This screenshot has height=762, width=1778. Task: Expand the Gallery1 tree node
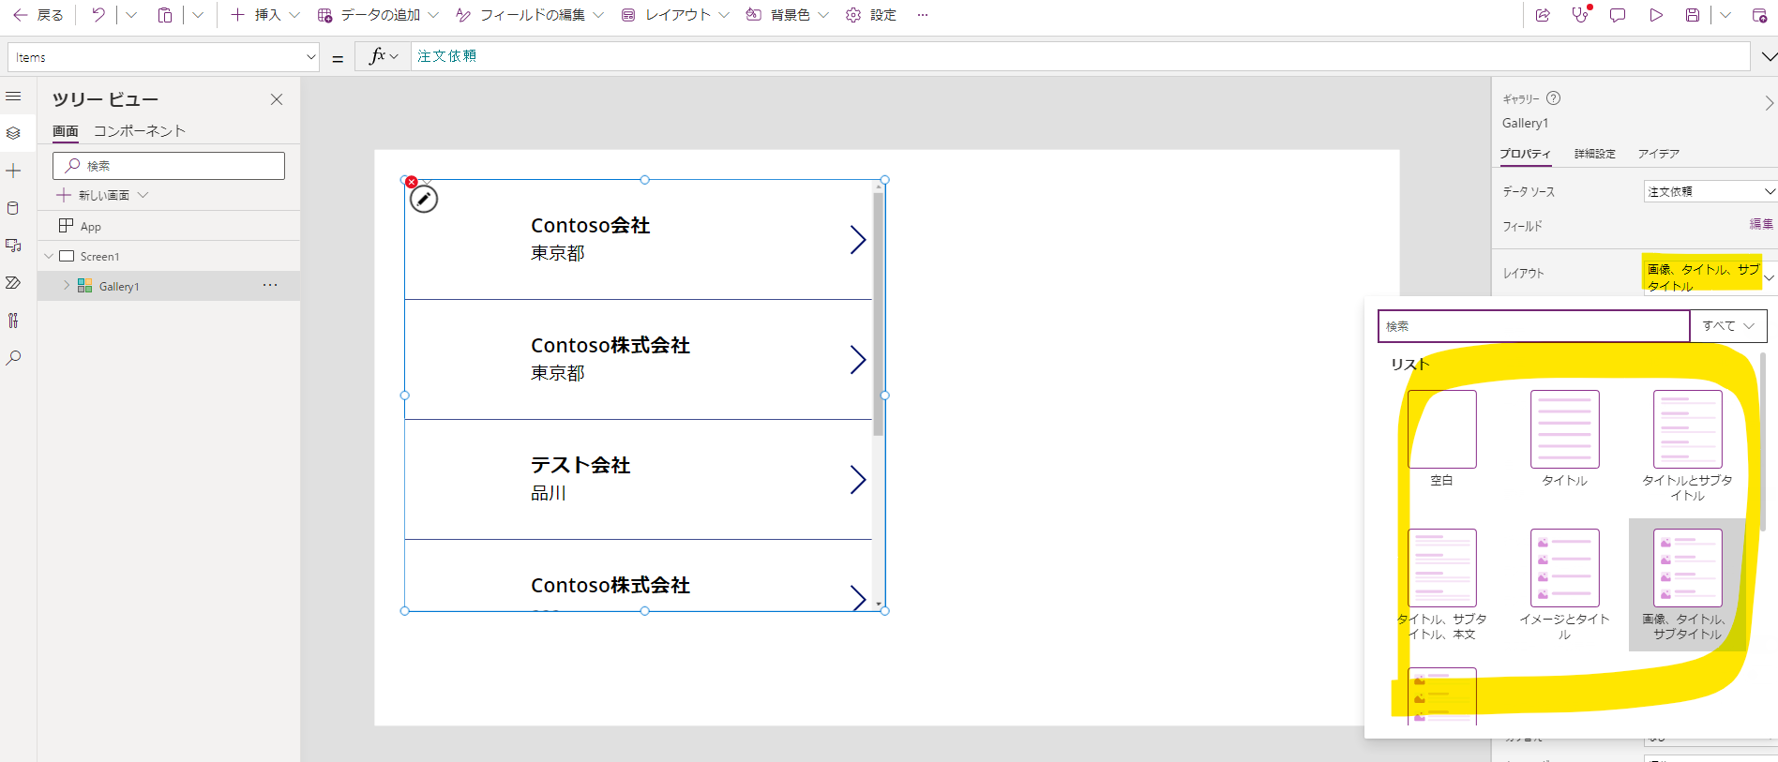[67, 286]
